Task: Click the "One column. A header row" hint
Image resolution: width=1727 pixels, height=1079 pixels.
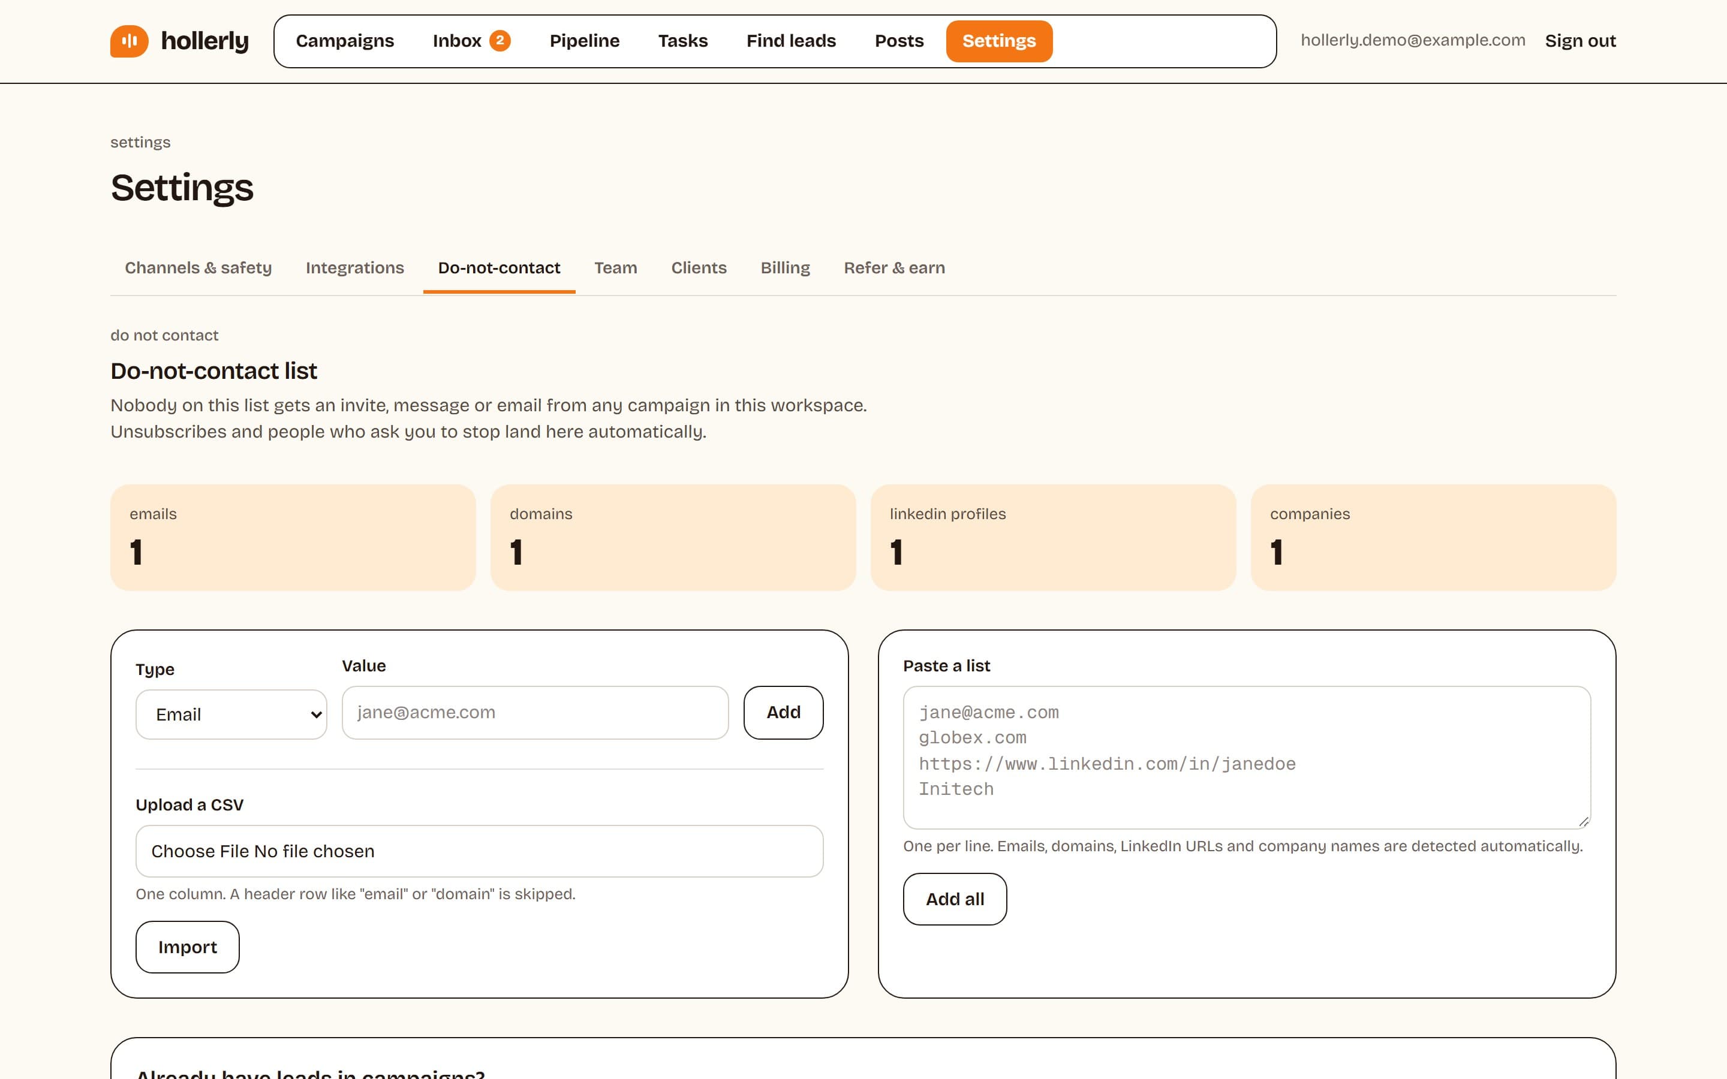Action: (356, 894)
